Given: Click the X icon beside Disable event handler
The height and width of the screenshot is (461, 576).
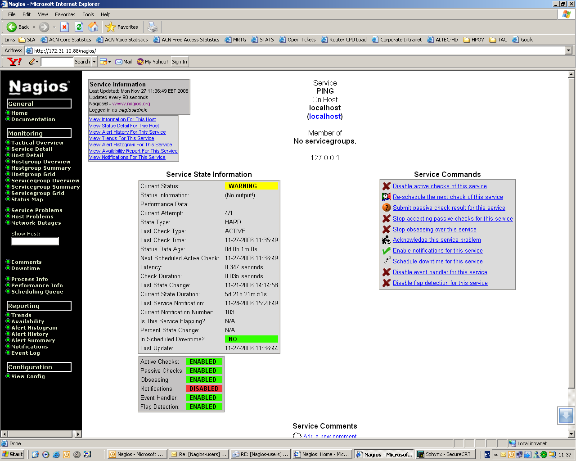Looking at the screenshot, I should point(386,272).
